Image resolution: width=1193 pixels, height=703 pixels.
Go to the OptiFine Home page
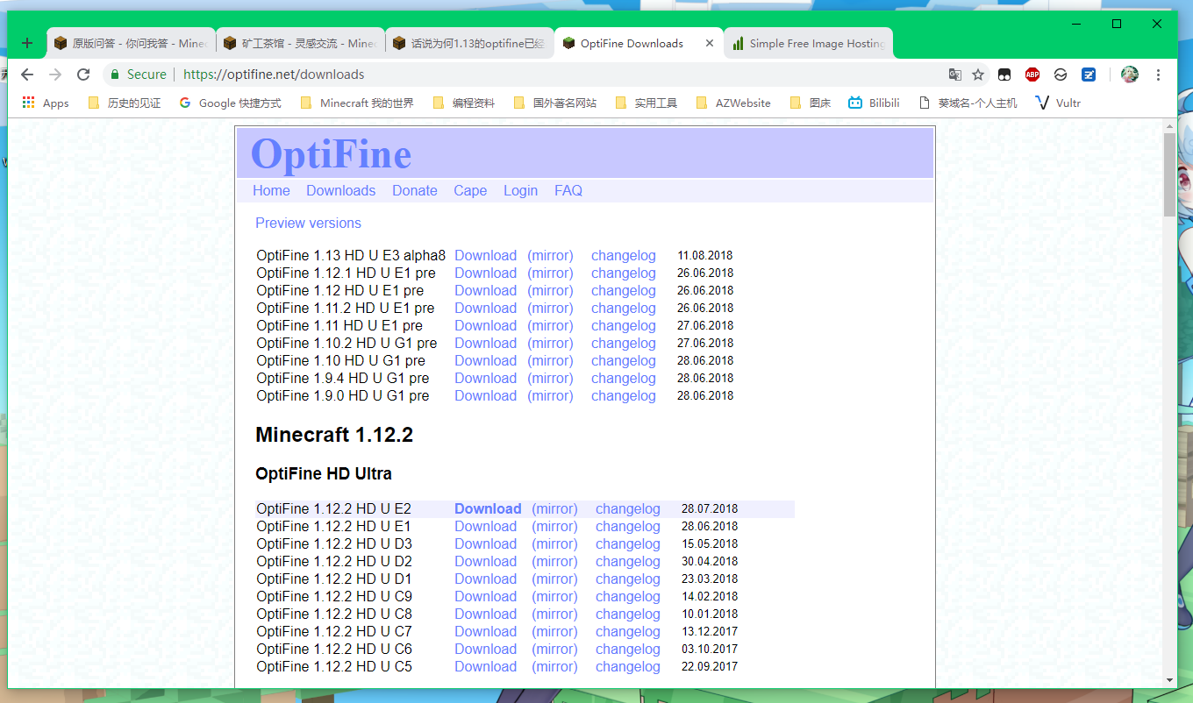click(271, 191)
